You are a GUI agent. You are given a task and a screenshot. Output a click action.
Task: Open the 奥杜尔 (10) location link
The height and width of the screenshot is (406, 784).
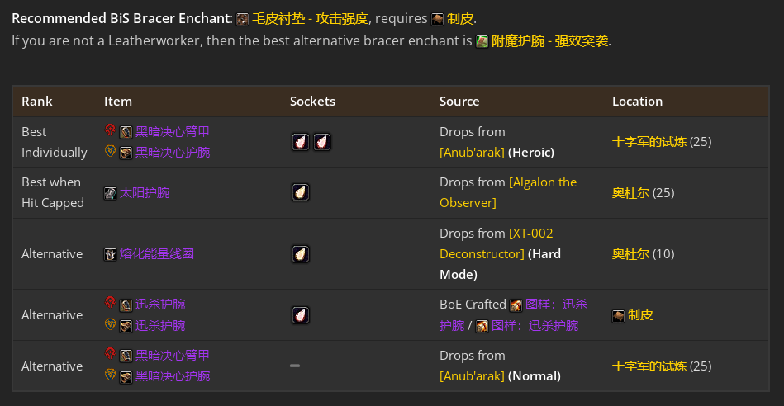(630, 254)
